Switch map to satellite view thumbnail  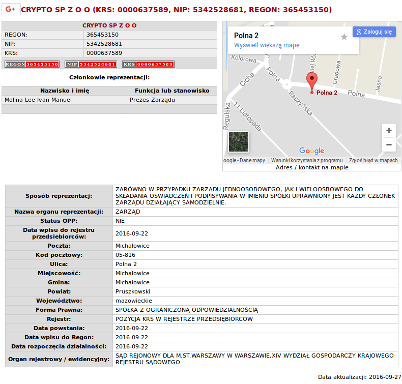pos(239,142)
